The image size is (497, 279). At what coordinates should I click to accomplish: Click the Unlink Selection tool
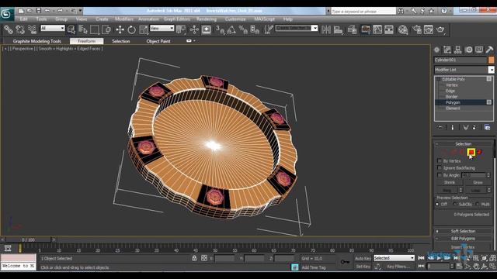[x=20, y=29]
